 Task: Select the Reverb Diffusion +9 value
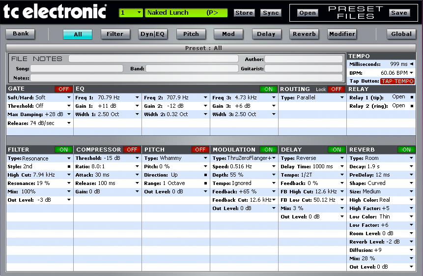pos(378,250)
